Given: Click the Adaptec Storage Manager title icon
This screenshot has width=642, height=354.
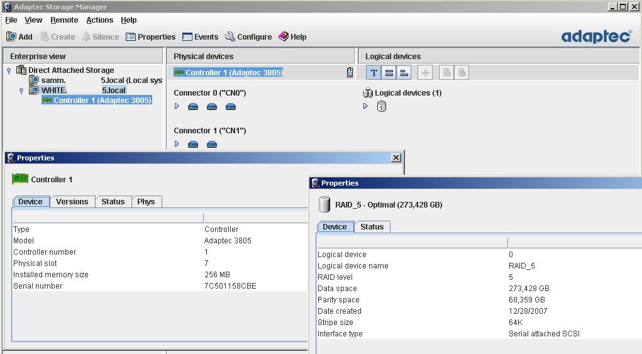Looking at the screenshot, I should pos(7,6).
